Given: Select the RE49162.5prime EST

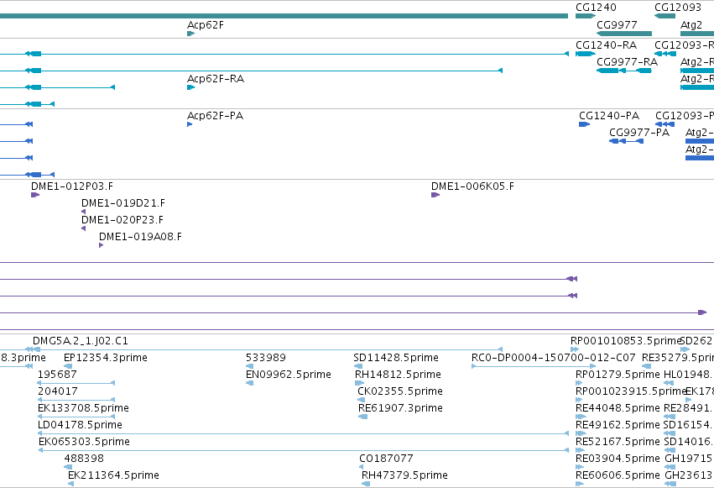Looking at the screenshot, I should click(581, 433).
